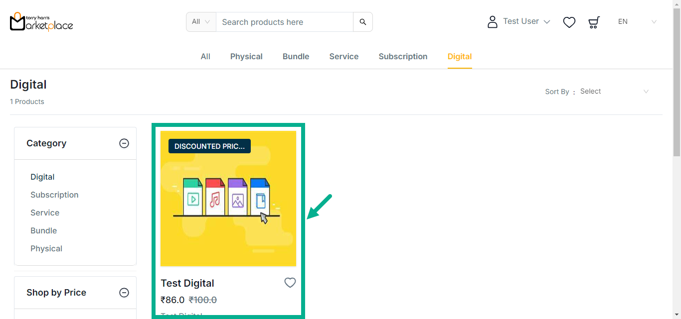Image resolution: width=681 pixels, height=319 pixels.
Task: Open the shopping cart icon
Action: point(594,22)
